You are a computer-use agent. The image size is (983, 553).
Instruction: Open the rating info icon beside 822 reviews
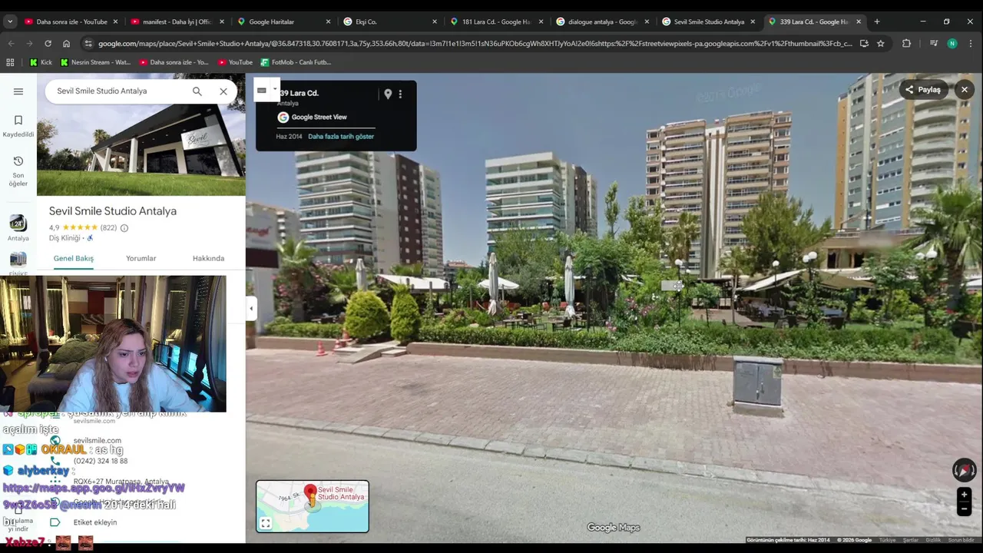pyautogui.click(x=124, y=228)
